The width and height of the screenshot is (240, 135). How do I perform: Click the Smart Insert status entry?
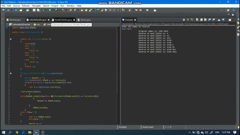click(148, 127)
